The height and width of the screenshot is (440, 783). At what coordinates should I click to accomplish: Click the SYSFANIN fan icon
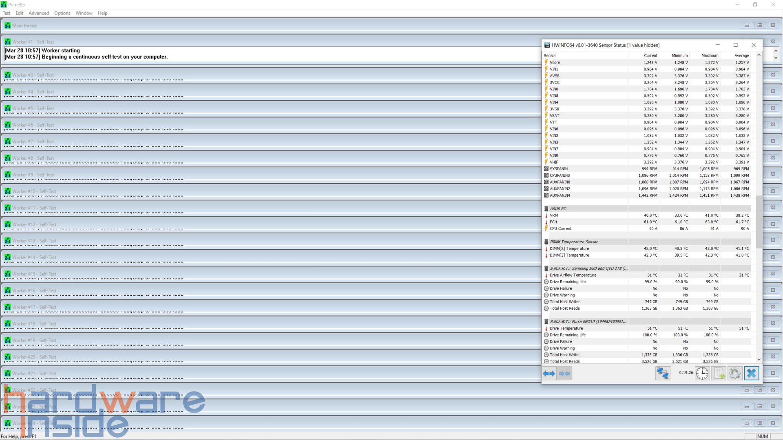[x=546, y=169]
